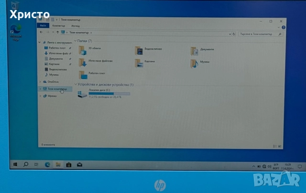
Task: Click the C: drive usage bar
Action: tap(109, 94)
